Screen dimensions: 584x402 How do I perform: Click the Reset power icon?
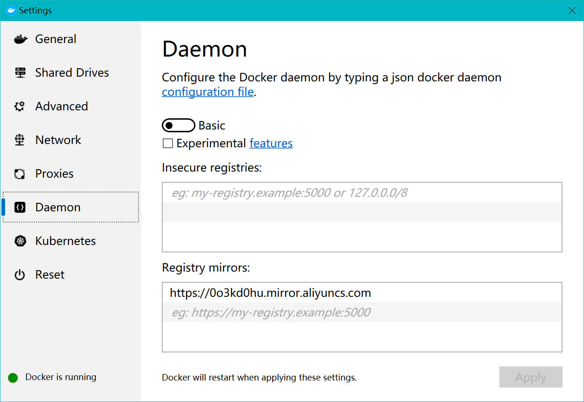(20, 275)
